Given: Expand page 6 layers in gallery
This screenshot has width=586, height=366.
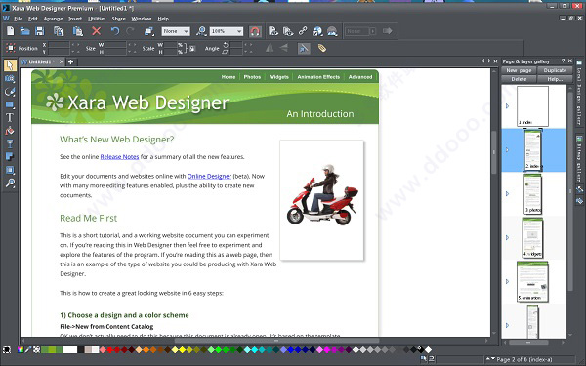Looking at the screenshot, I should (x=507, y=325).
